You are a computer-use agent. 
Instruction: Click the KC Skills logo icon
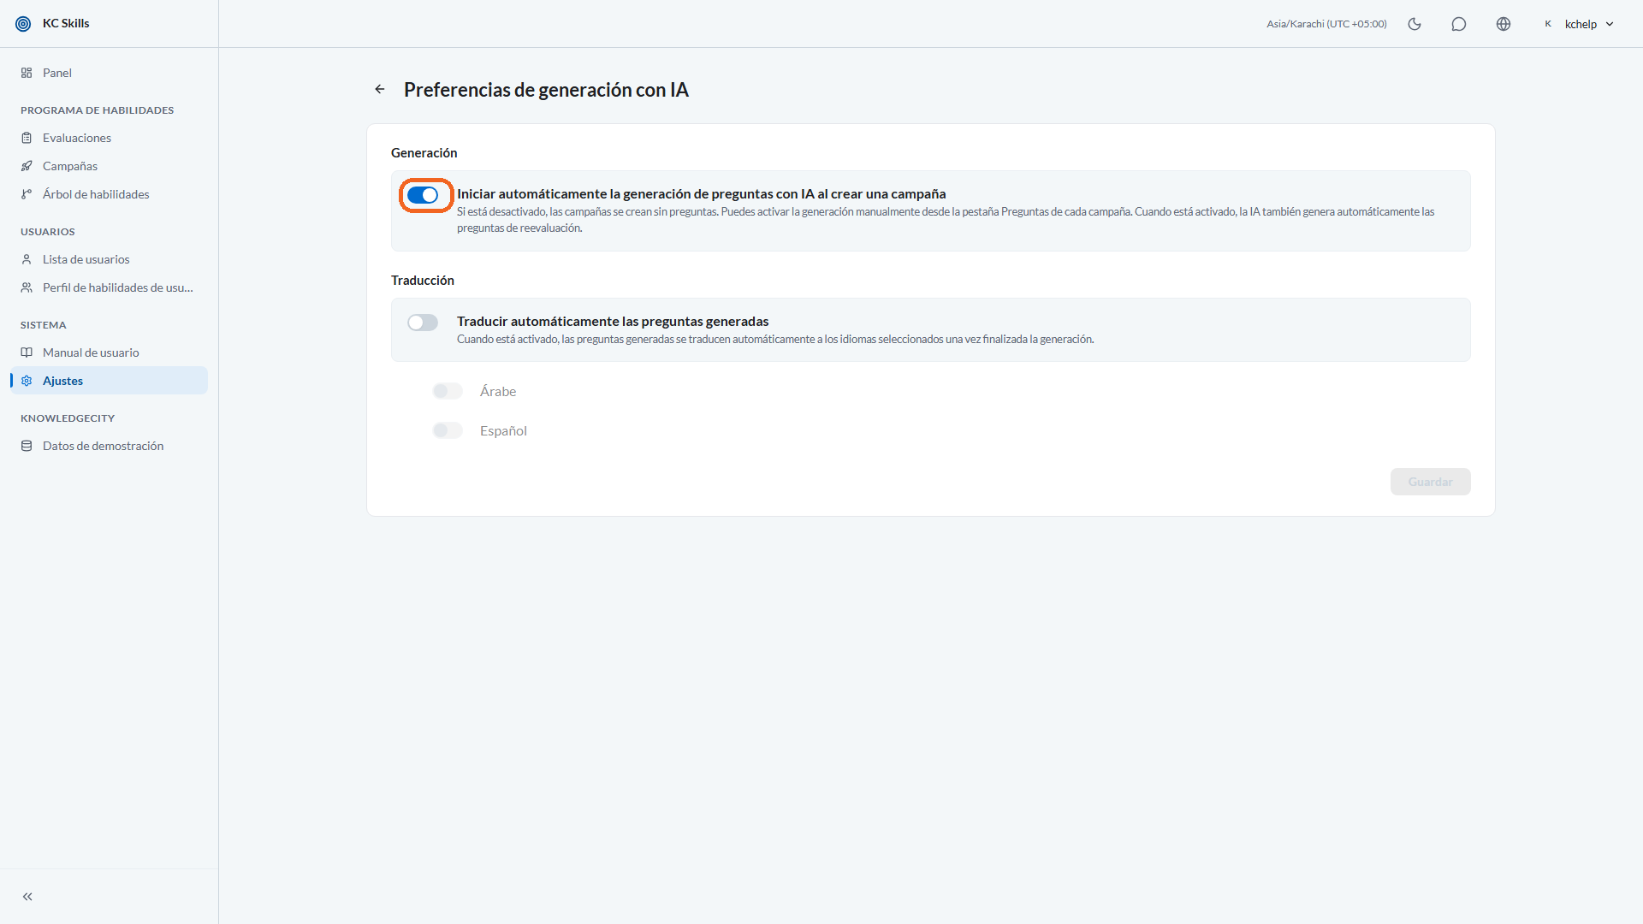(x=23, y=24)
